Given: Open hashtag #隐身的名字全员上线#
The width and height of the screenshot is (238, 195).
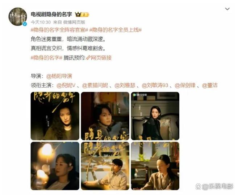Looking at the screenshot, I should tap(116, 30).
